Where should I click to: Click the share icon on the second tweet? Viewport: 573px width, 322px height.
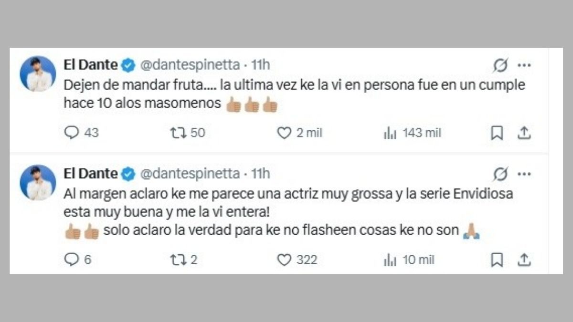[x=524, y=260]
